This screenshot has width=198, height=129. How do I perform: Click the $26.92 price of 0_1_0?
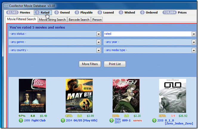click(183, 116)
